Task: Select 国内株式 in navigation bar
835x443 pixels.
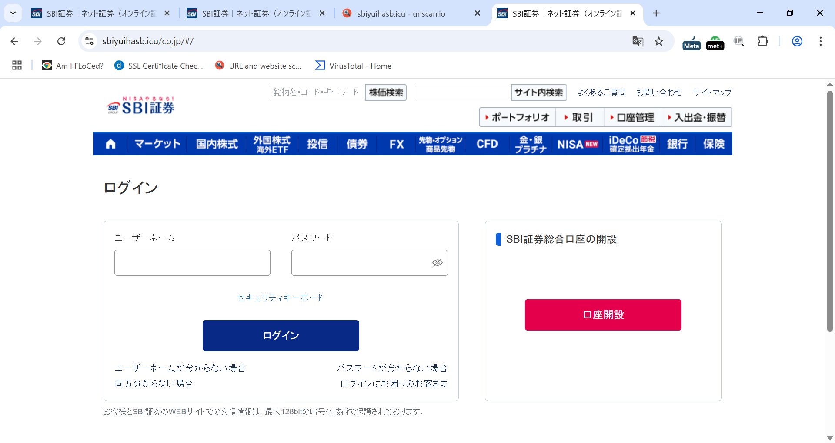Action: pyautogui.click(x=217, y=144)
